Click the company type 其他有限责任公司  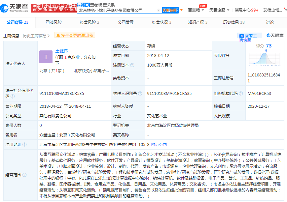[x=55, y=116]
